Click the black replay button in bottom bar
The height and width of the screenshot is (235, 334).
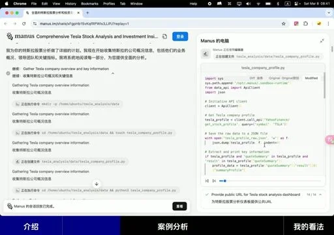[x=179, y=206]
